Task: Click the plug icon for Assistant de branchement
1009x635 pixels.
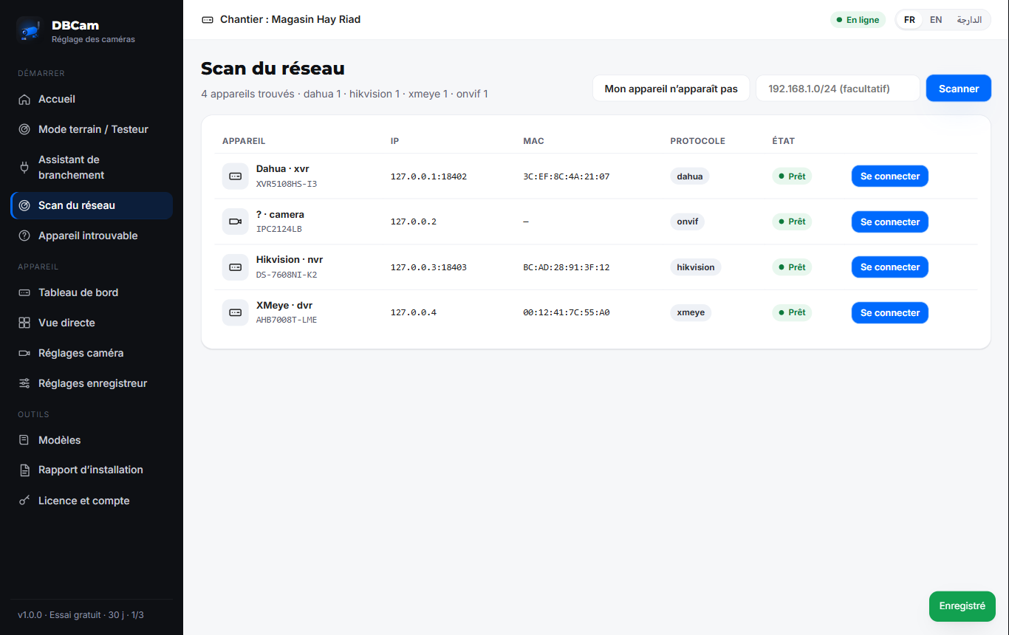Action: pos(24,168)
